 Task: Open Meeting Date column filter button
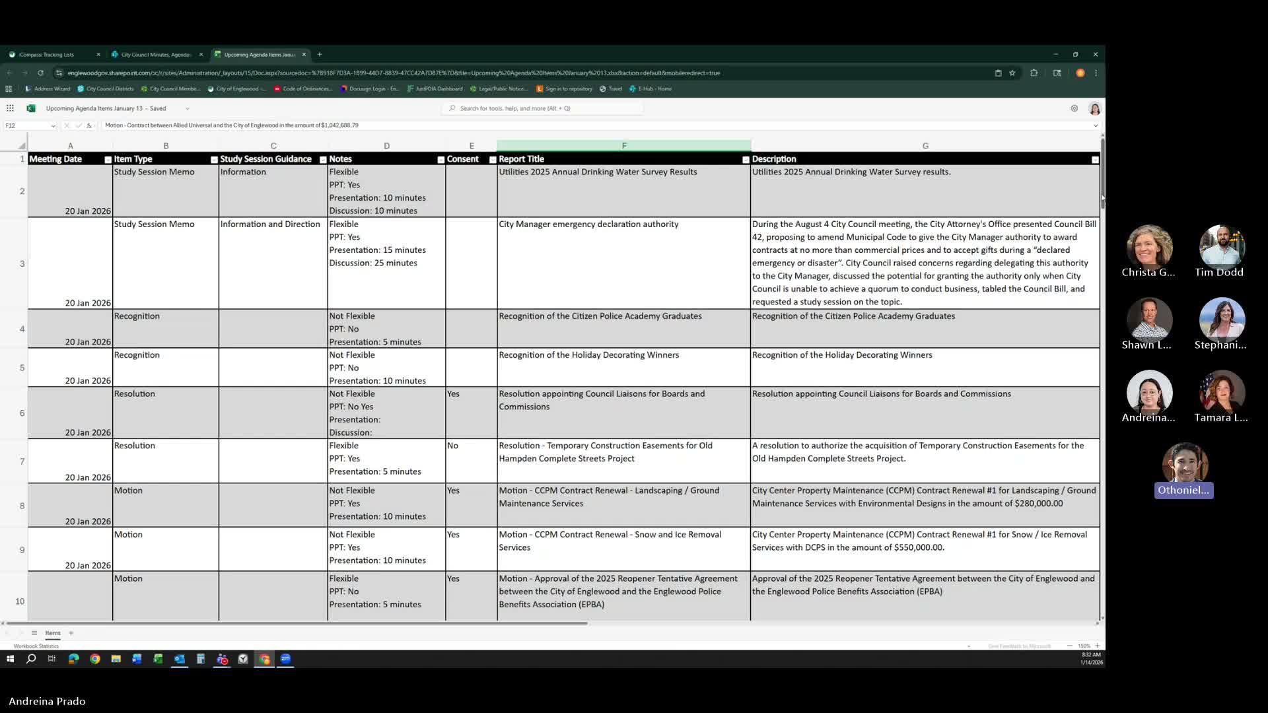pos(108,160)
